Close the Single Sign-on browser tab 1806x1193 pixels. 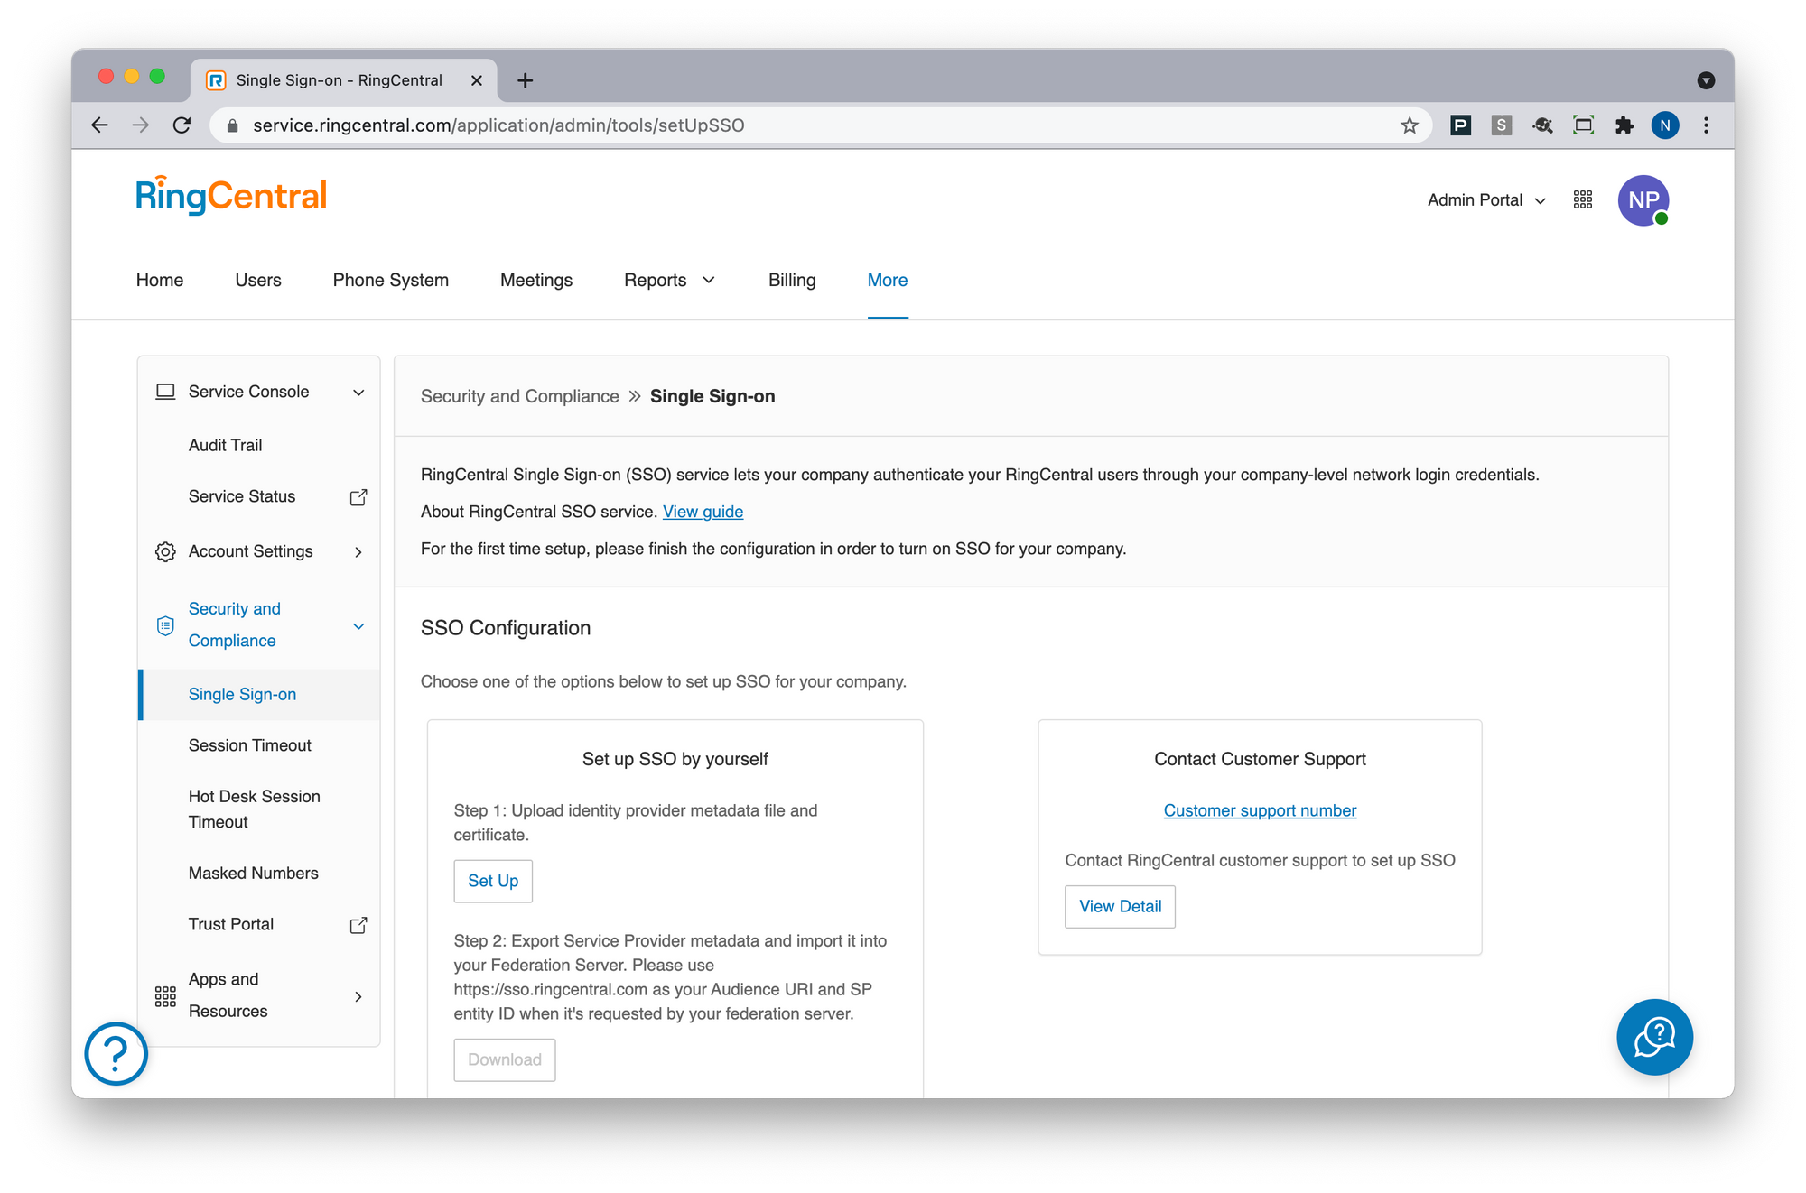click(477, 80)
